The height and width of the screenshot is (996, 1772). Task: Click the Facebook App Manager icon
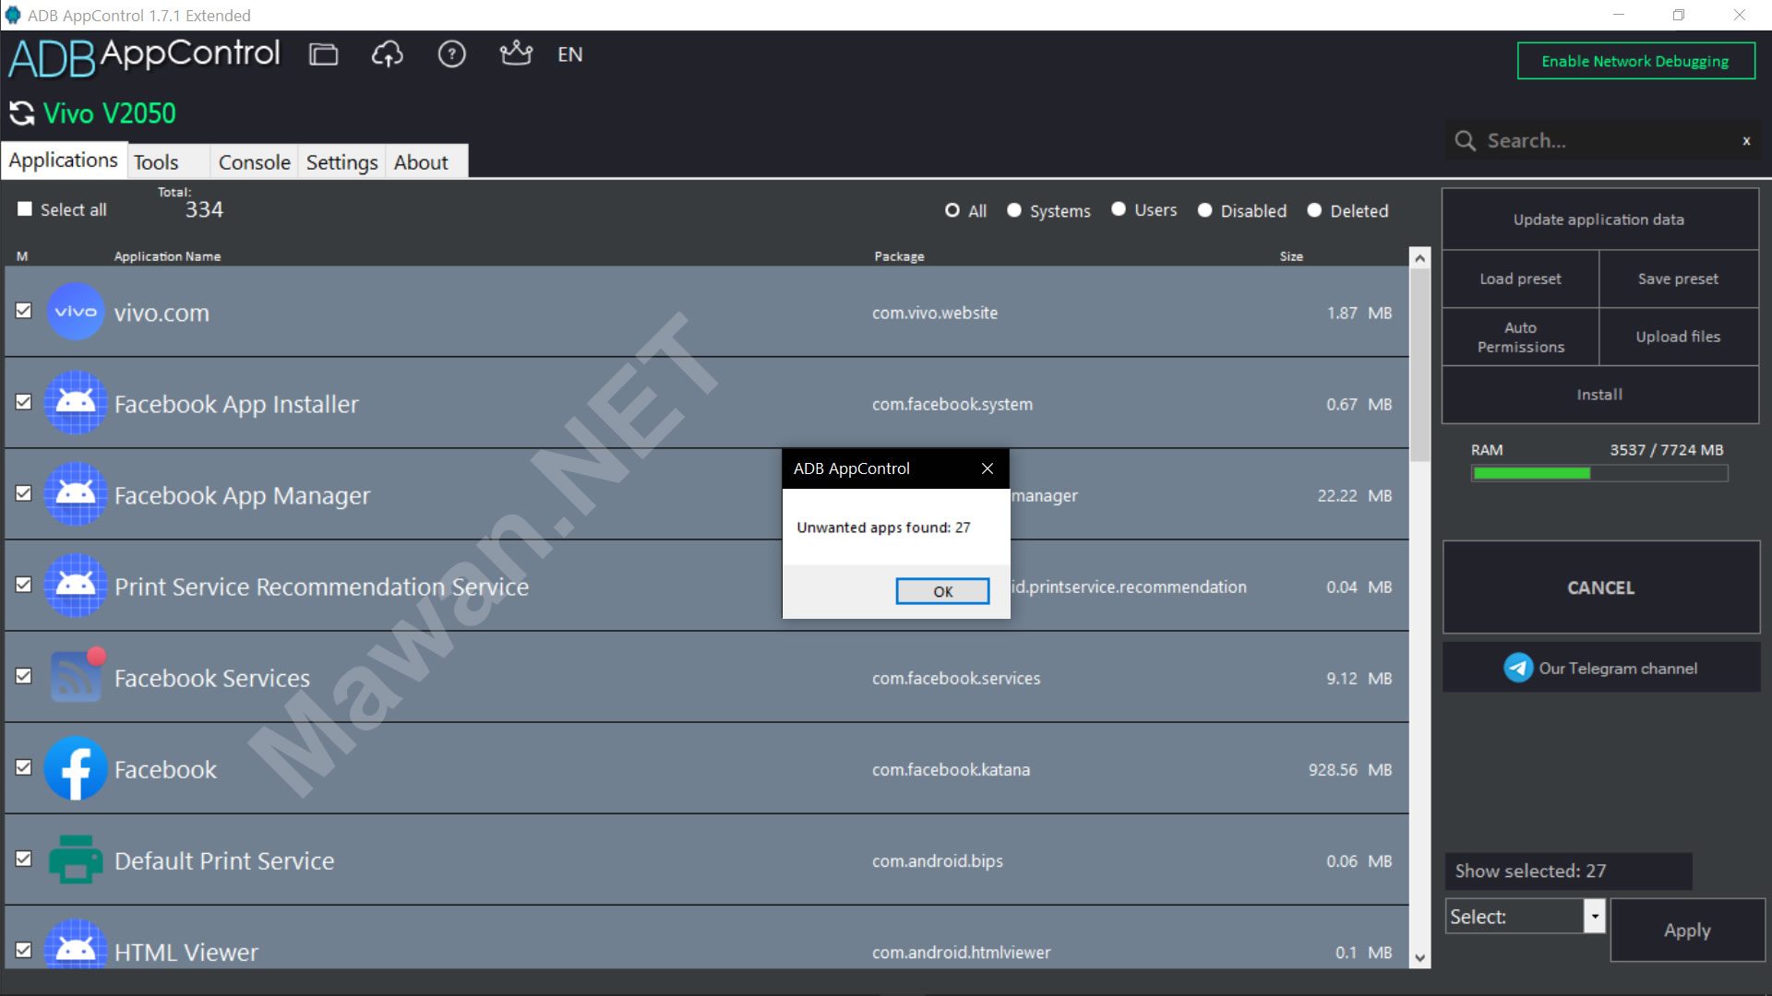(x=75, y=494)
